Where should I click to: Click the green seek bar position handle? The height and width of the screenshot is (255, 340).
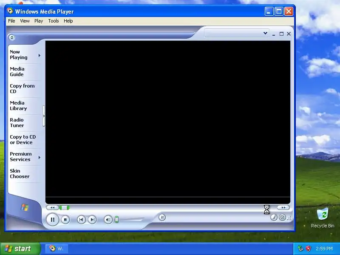[x=65, y=208]
